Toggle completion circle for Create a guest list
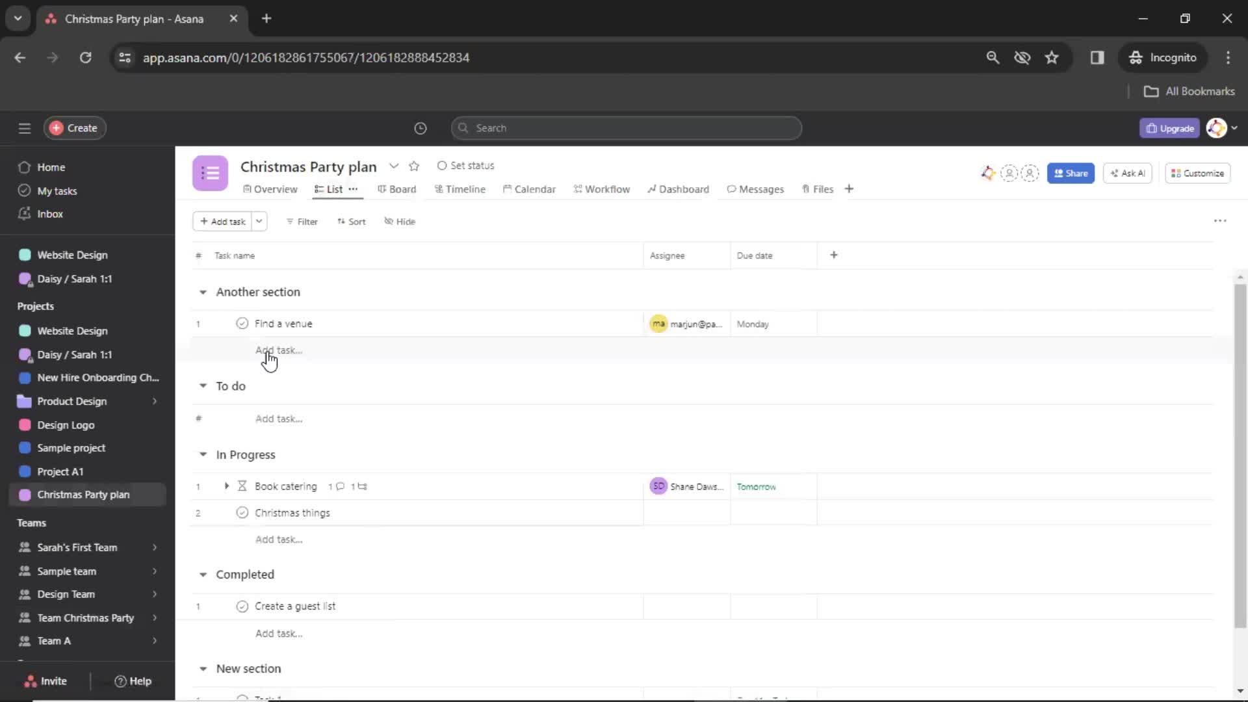Viewport: 1248px width, 702px height. coord(241,606)
